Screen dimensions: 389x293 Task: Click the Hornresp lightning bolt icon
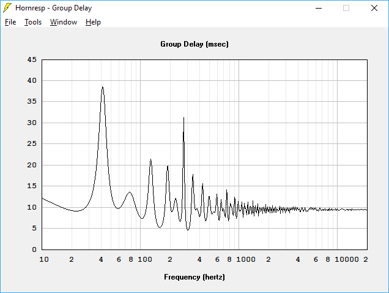(7, 8)
